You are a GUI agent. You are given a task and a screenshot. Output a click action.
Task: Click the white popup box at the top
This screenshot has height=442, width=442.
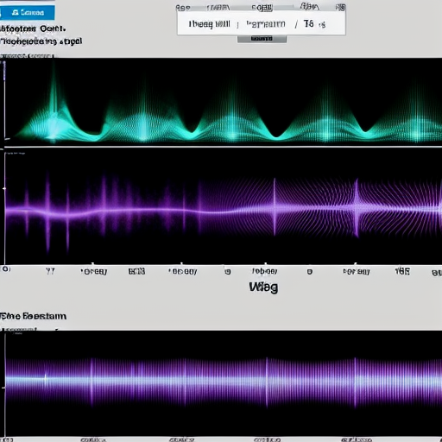coord(262,23)
